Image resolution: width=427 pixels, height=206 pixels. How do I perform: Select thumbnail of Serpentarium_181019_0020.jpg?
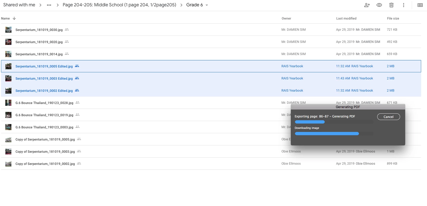(8, 42)
